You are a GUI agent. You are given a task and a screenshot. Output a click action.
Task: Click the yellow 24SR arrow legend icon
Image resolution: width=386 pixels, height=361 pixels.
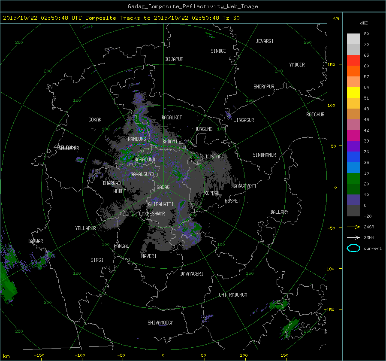(353, 227)
